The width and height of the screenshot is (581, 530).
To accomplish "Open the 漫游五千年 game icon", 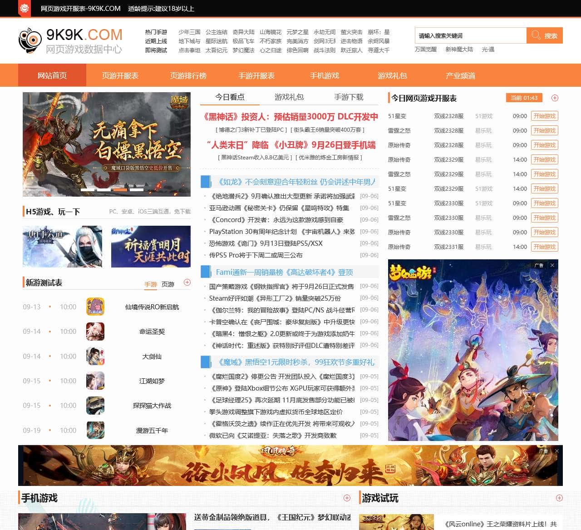I will pos(95,430).
